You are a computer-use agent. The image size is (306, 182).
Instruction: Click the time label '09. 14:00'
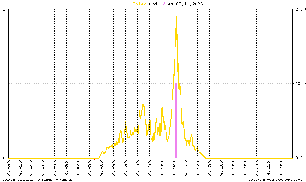pyautogui.click(x=174, y=168)
